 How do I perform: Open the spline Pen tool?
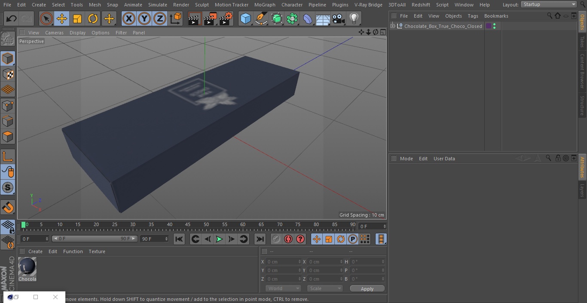tap(261, 18)
